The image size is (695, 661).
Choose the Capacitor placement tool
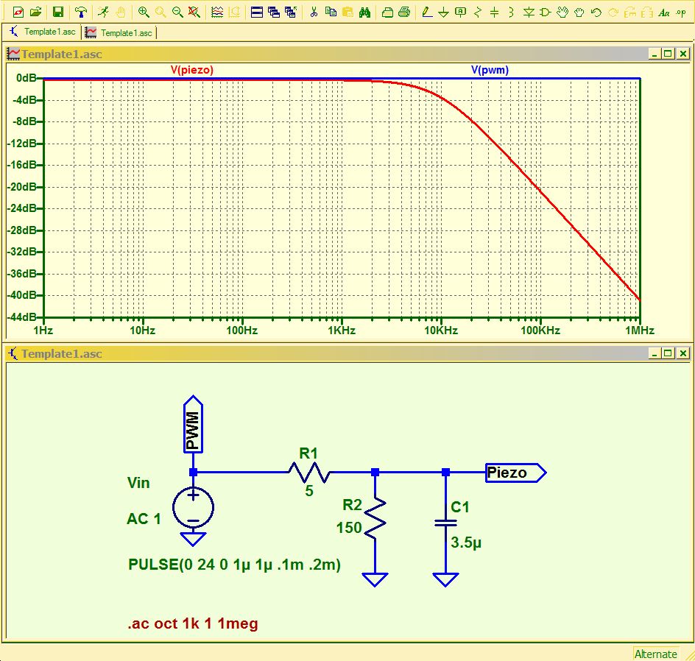tap(494, 12)
